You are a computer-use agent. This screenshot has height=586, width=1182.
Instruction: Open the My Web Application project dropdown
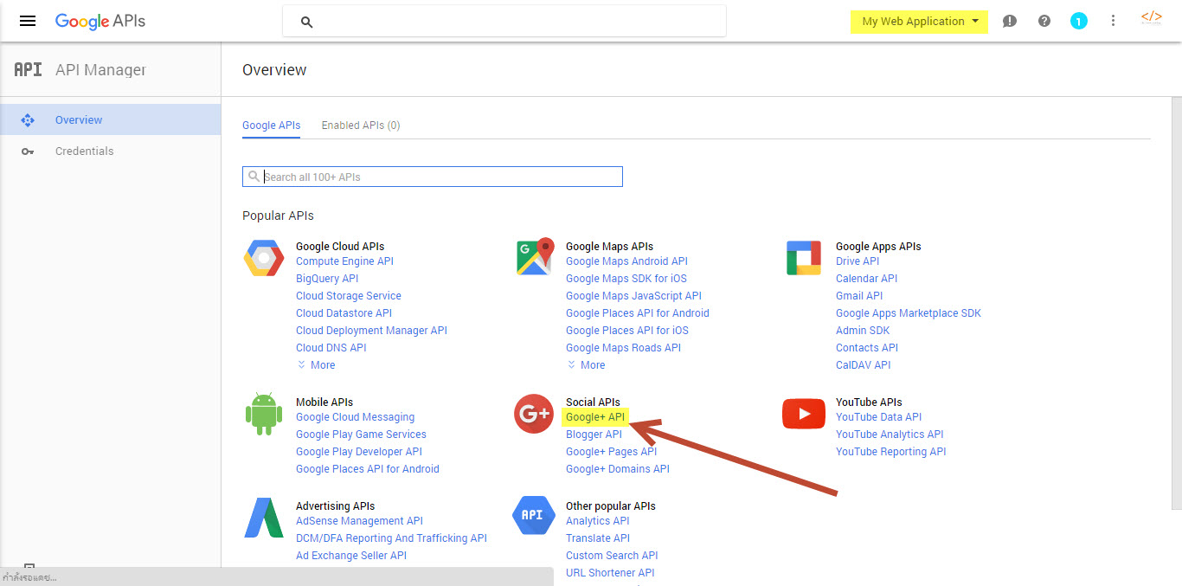(x=919, y=22)
